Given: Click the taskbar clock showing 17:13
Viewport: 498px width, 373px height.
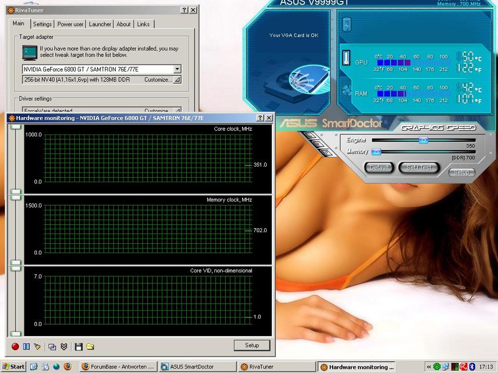Looking at the screenshot, I should (x=486, y=367).
